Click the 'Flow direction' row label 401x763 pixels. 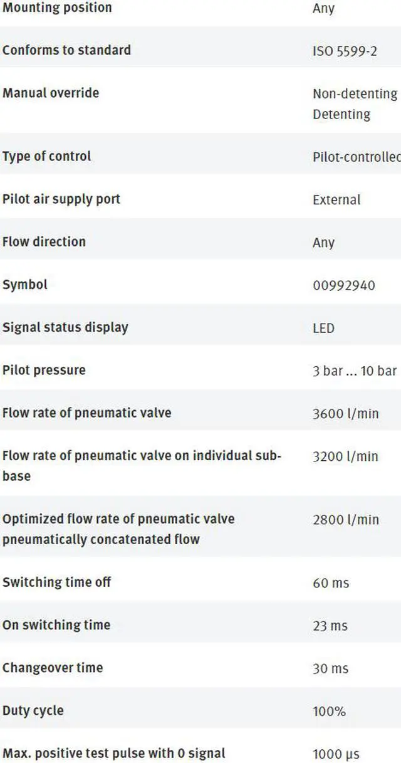(x=44, y=241)
